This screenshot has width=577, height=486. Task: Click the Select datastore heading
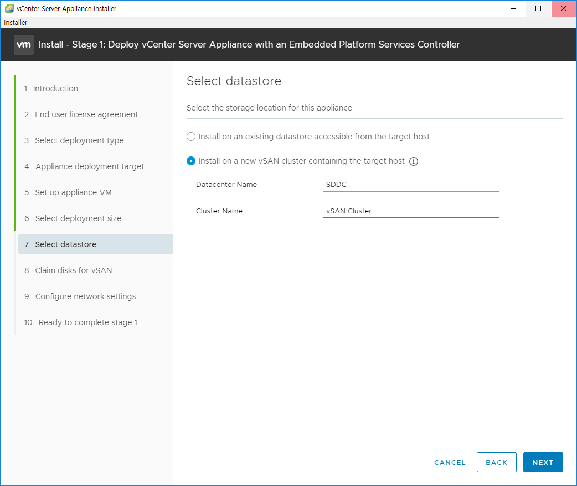coord(234,81)
